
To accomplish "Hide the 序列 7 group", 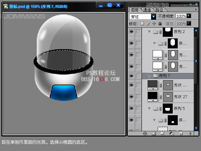I will 131,76.
